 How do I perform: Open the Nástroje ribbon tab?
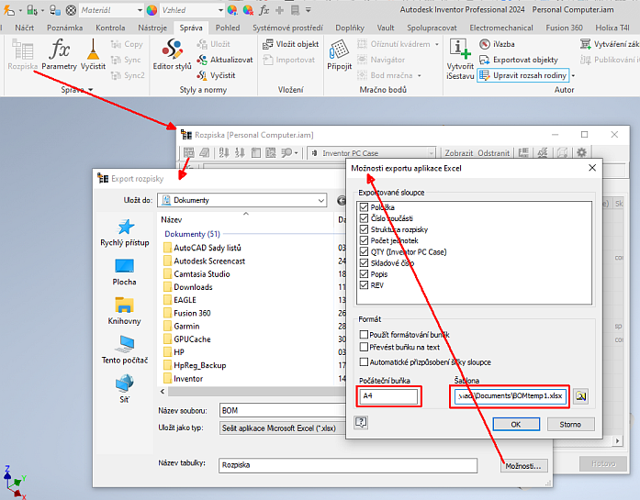pyautogui.click(x=151, y=28)
